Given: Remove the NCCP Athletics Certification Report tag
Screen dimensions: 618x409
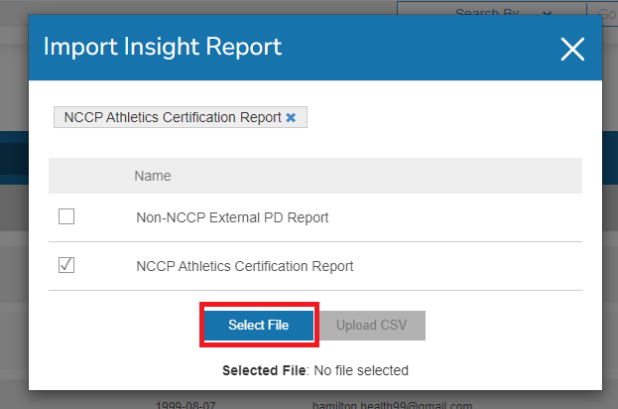Looking at the screenshot, I should (291, 117).
